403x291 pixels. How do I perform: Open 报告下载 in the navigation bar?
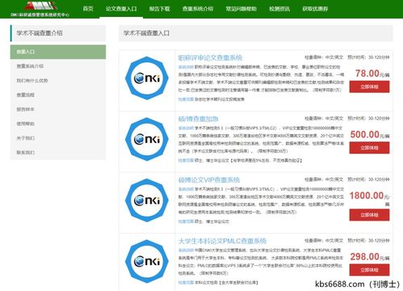tap(160, 9)
